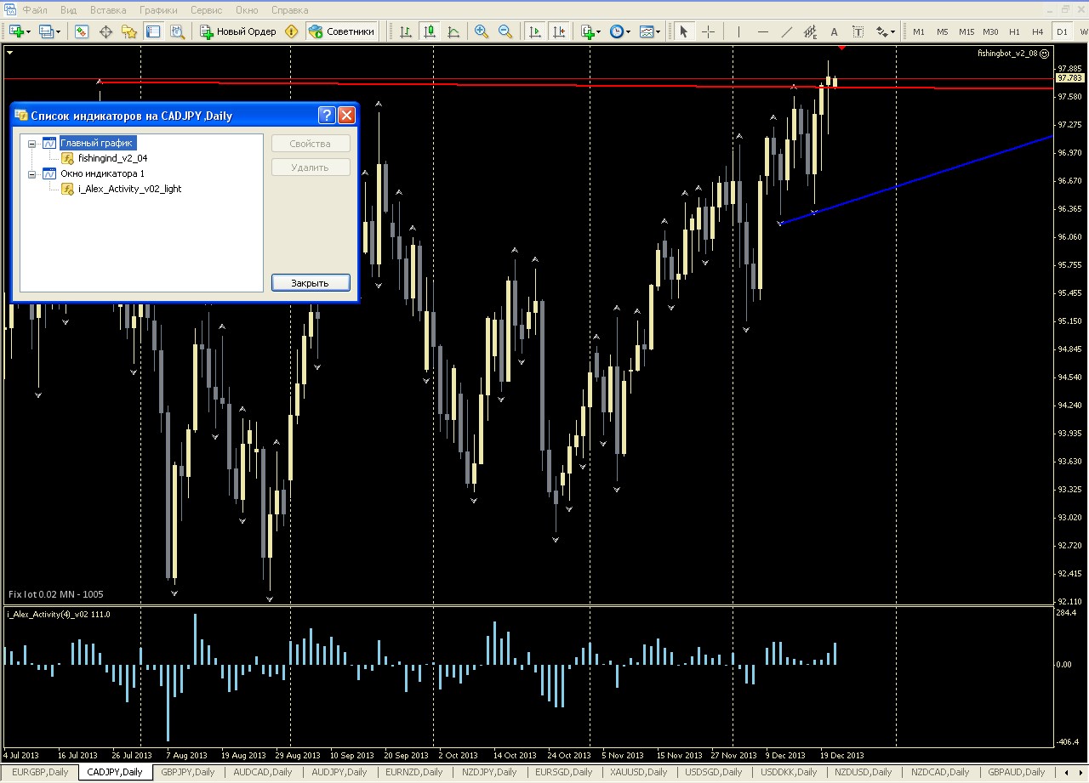Switch to the XAUUSD,Daily chart tab

638,772
